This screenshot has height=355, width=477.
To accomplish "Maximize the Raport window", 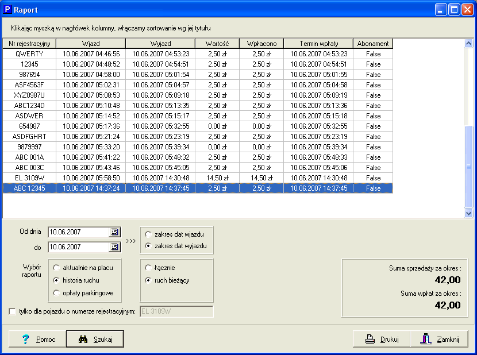I will pyautogui.click(x=454, y=10).
